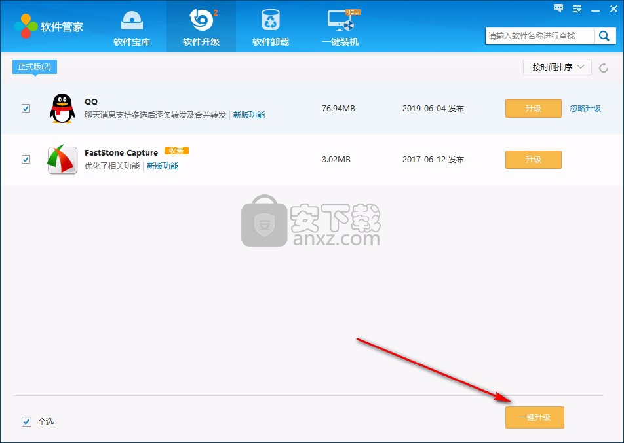
Task: Click the 3.02MB size text
Action: tap(336, 159)
